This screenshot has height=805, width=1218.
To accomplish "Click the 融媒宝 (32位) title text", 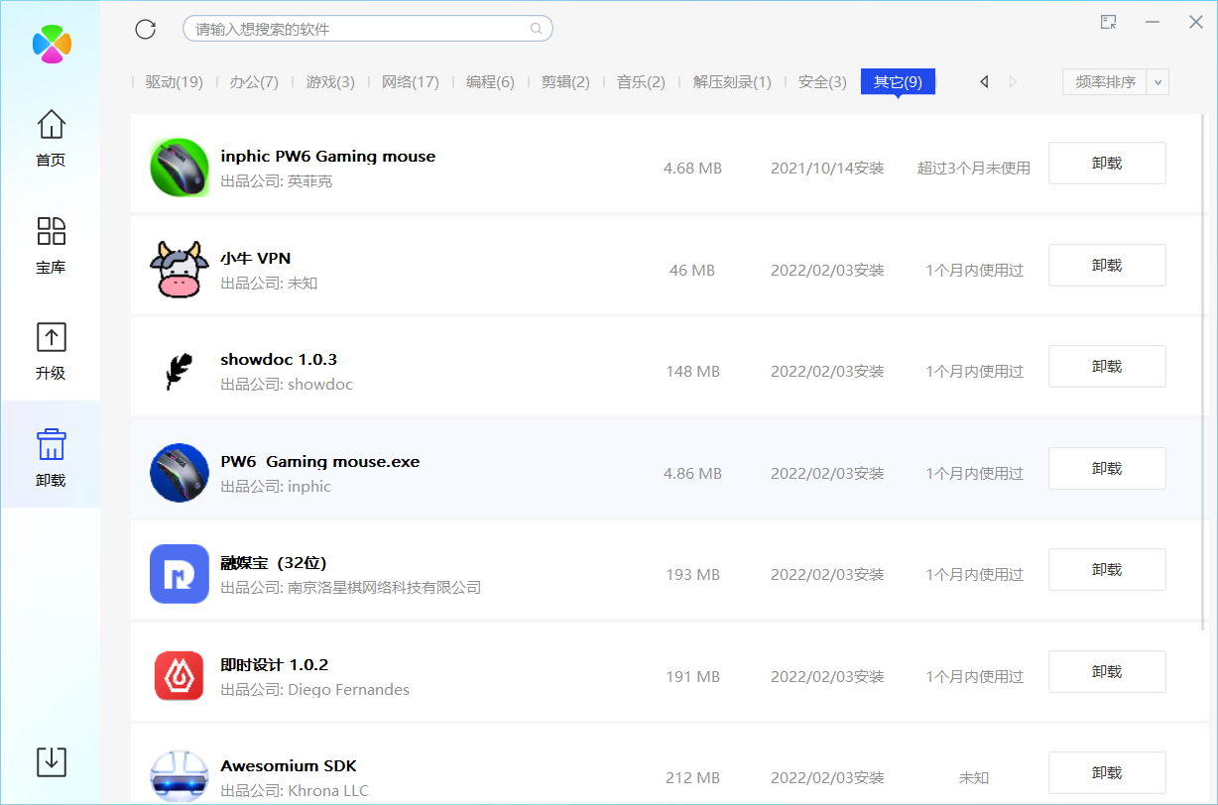I will [x=274, y=563].
